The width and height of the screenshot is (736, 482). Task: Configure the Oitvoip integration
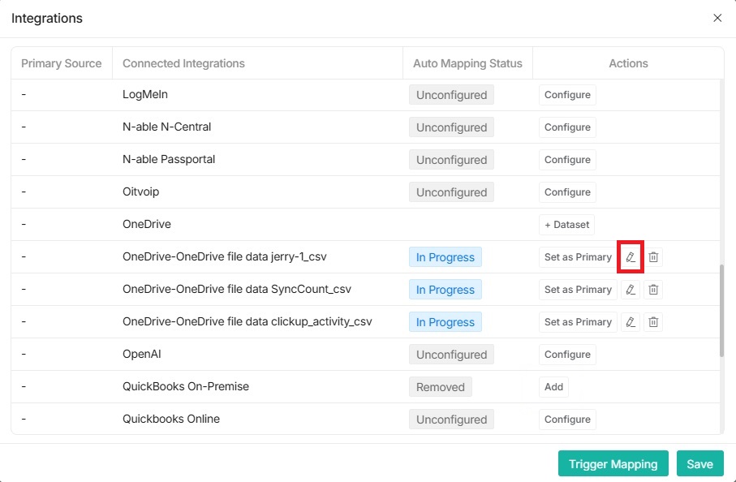[x=567, y=192]
